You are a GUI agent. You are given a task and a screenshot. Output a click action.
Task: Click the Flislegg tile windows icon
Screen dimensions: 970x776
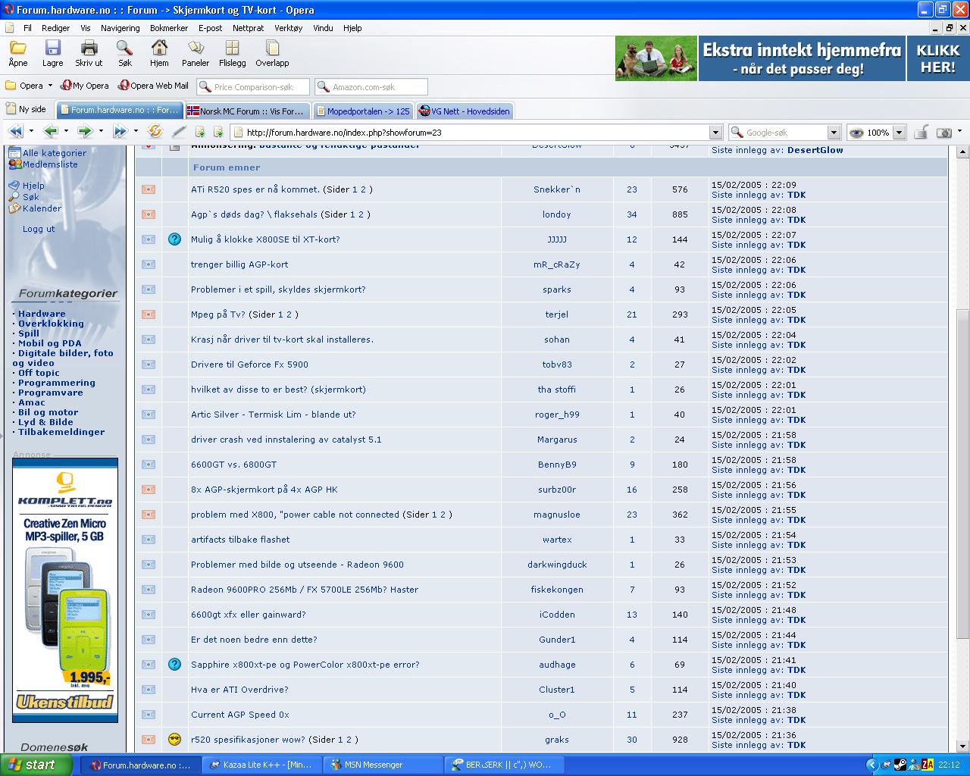click(233, 48)
